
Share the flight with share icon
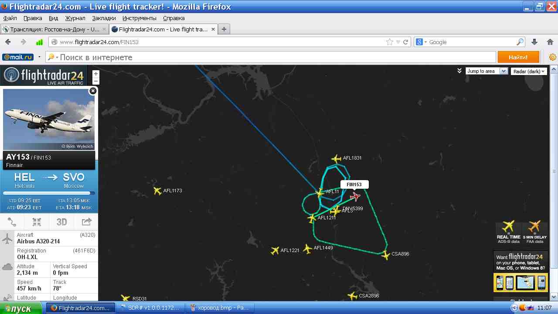(x=86, y=222)
